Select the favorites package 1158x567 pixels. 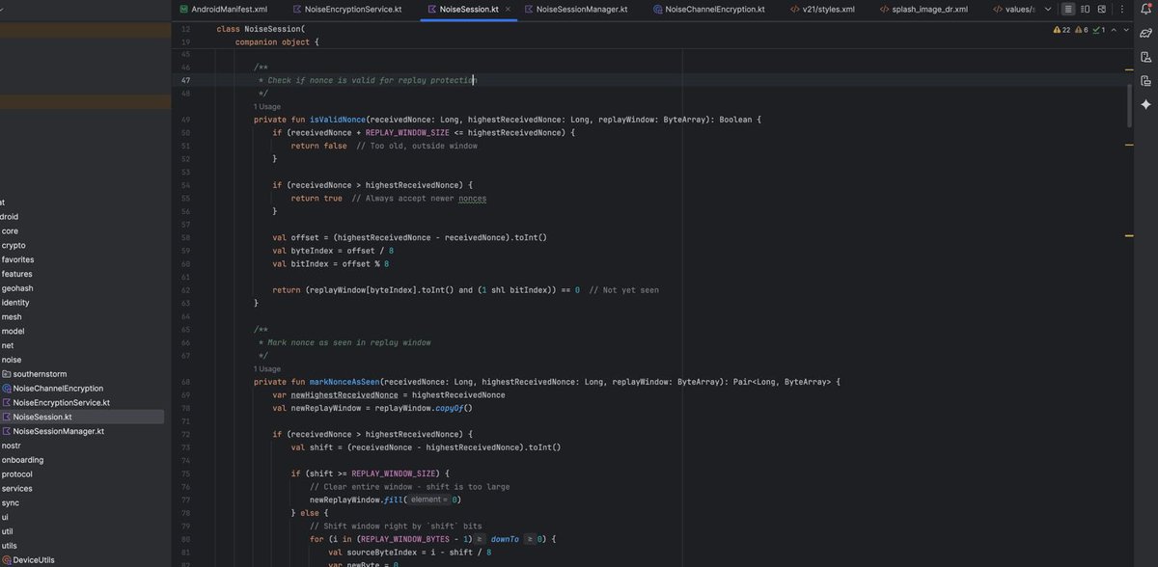17,259
